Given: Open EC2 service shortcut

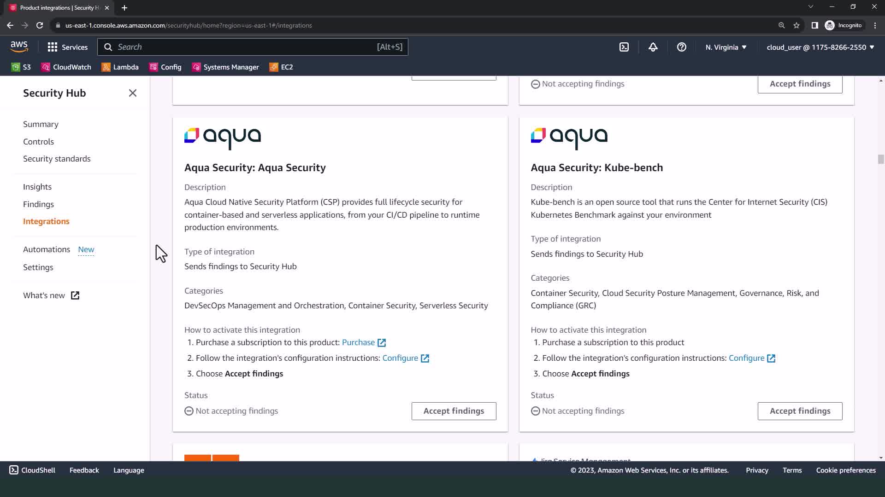Looking at the screenshot, I should [281, 67].
